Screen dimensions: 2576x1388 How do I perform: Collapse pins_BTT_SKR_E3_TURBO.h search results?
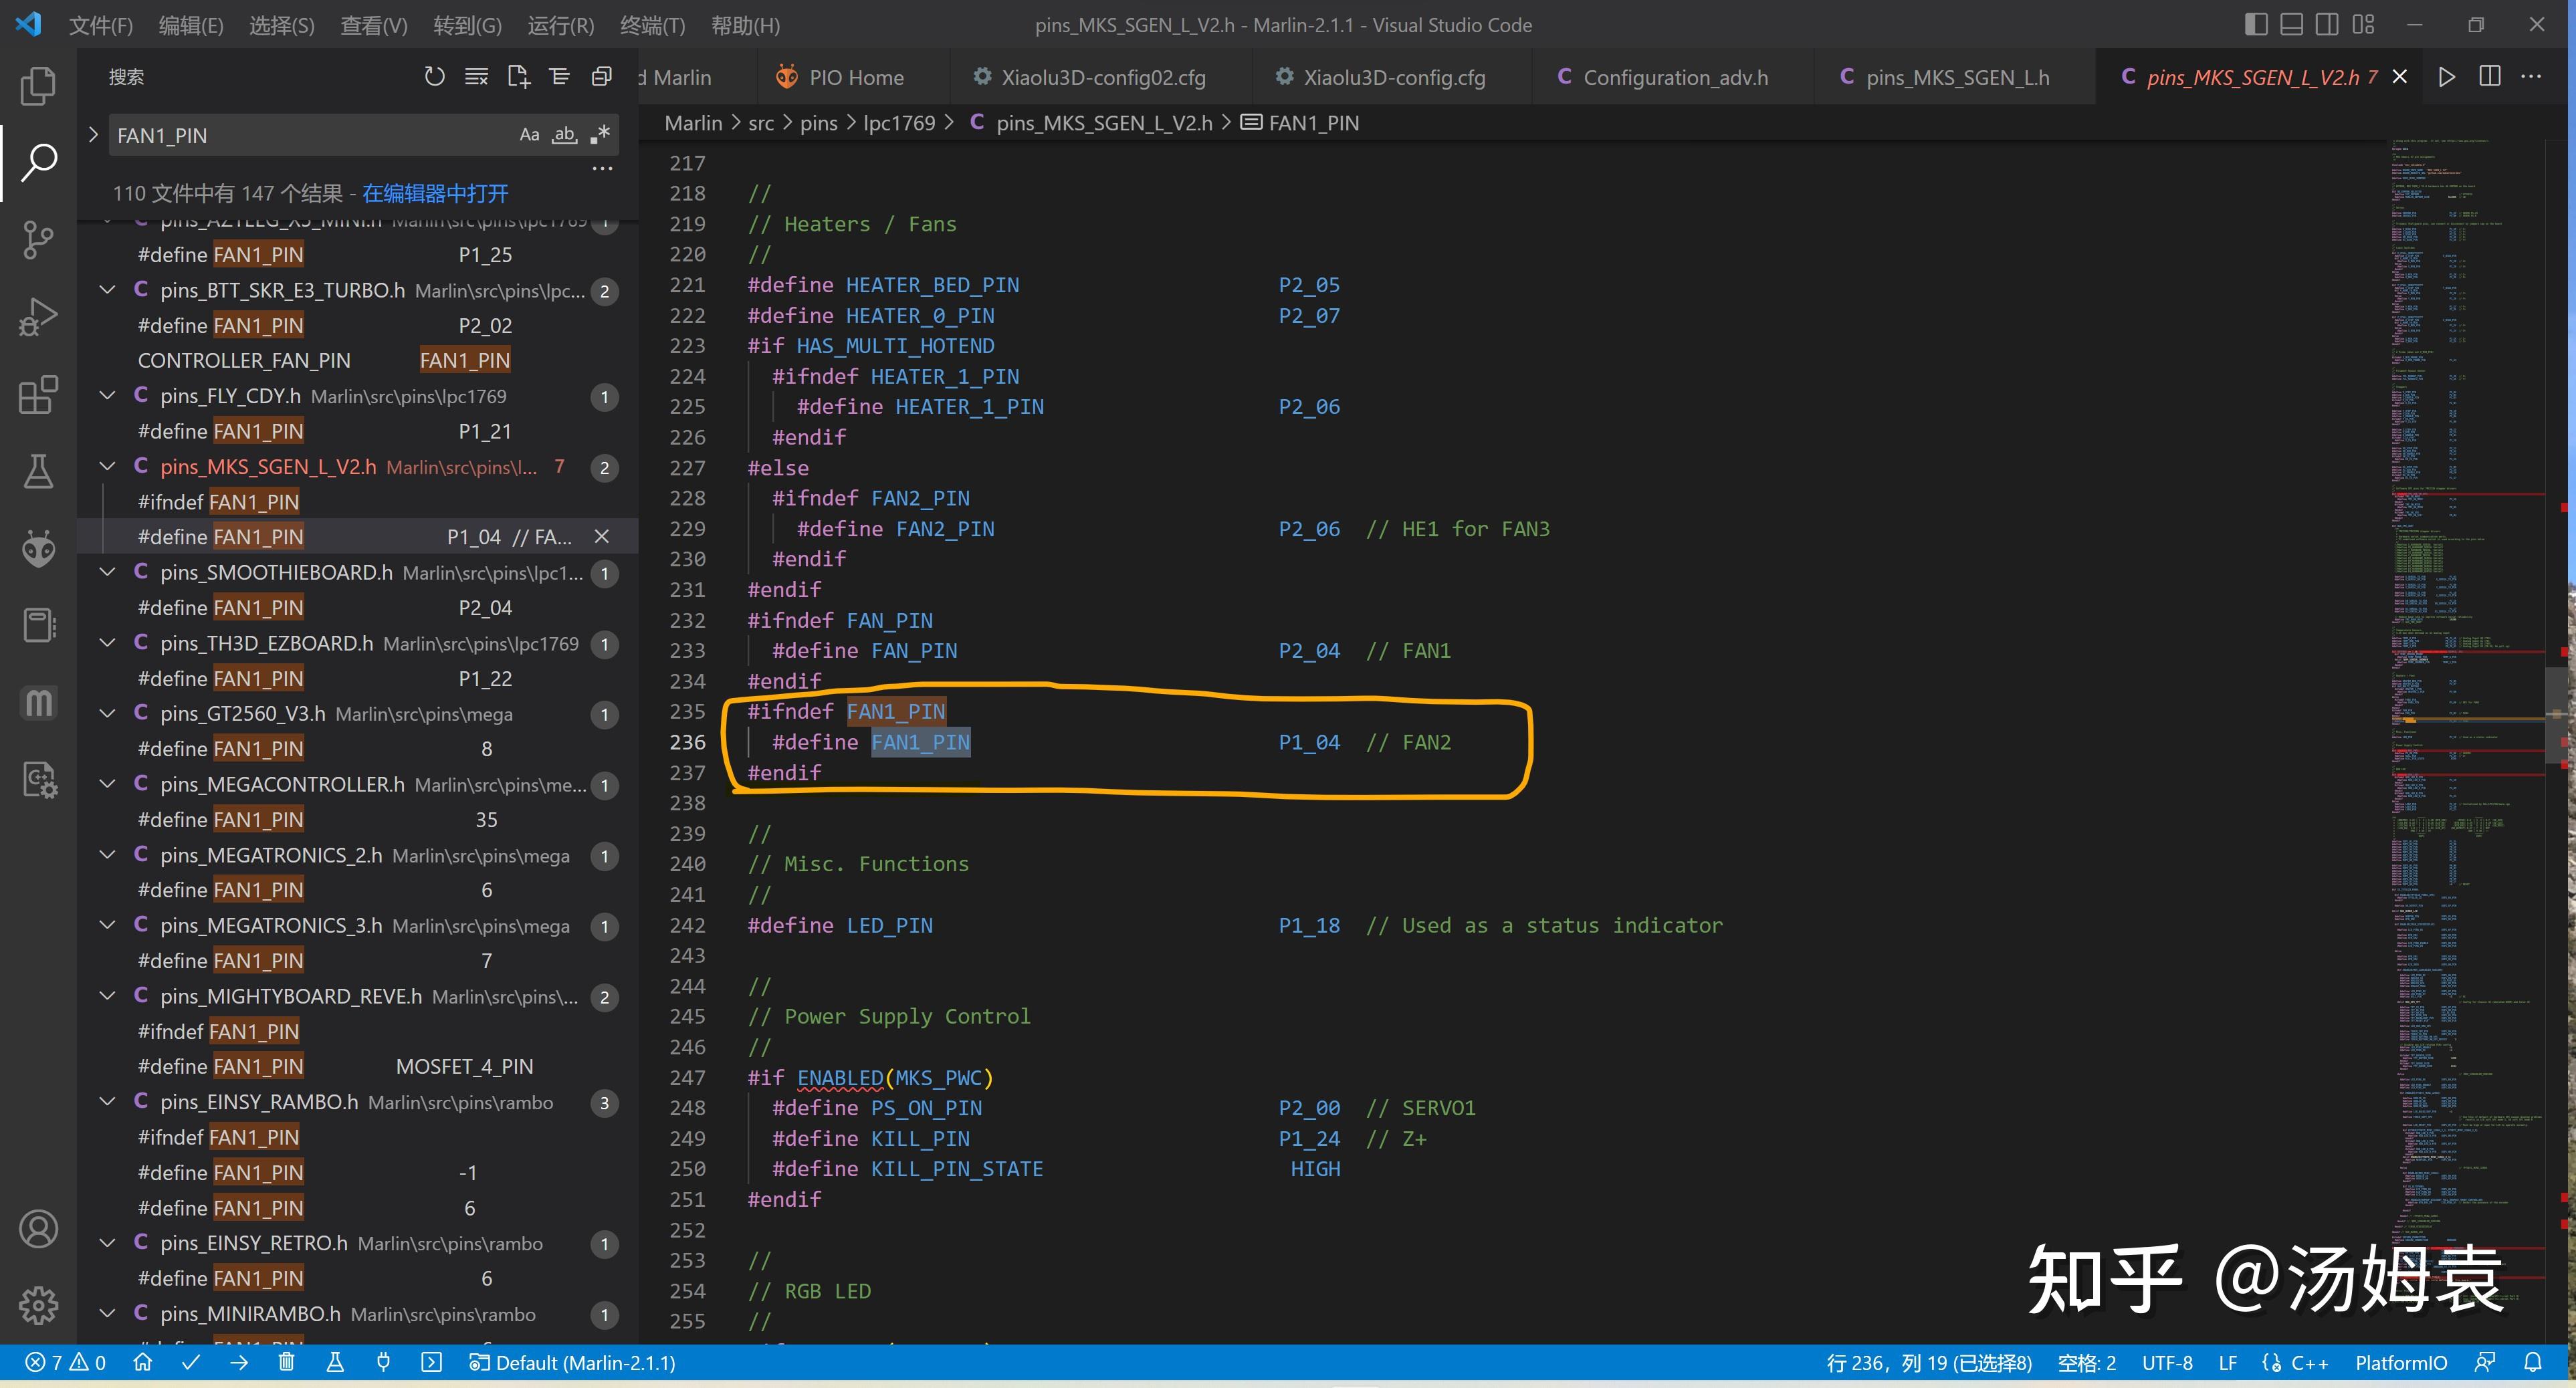(x=107, y=290)
